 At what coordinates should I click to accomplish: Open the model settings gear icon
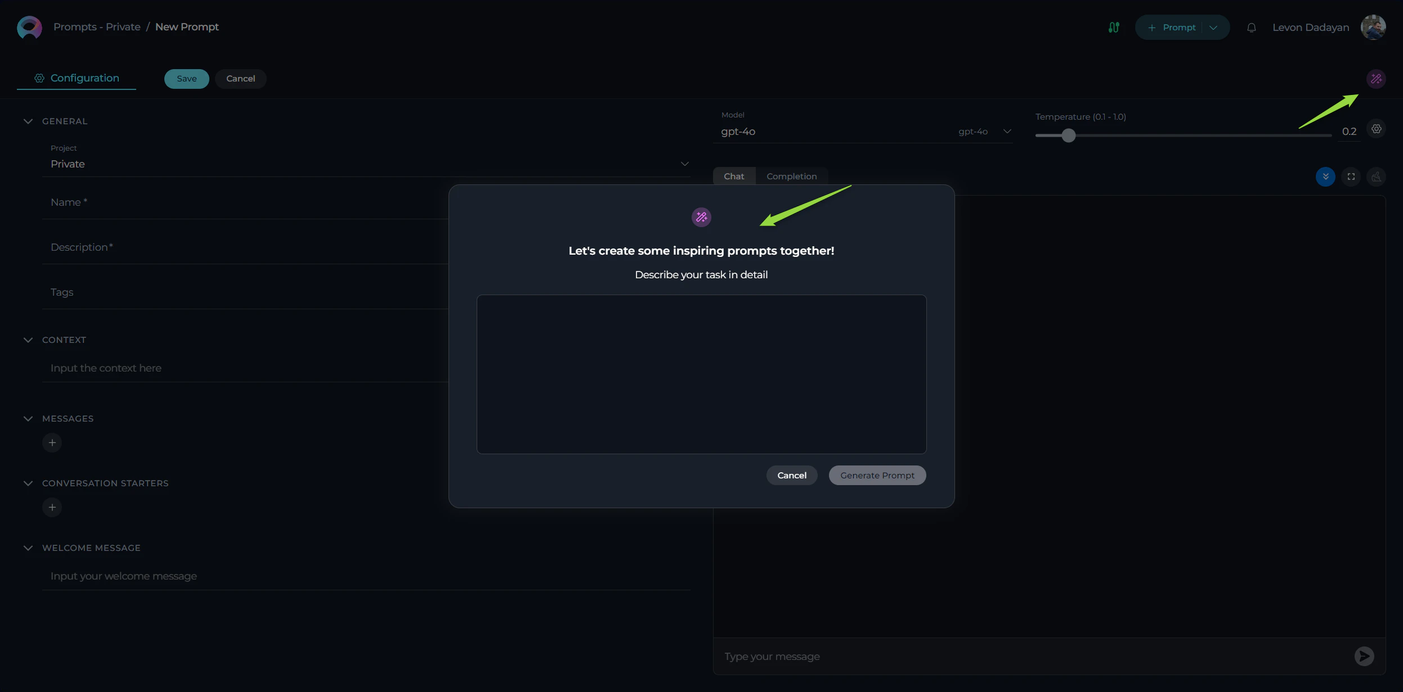(1376, 129)
